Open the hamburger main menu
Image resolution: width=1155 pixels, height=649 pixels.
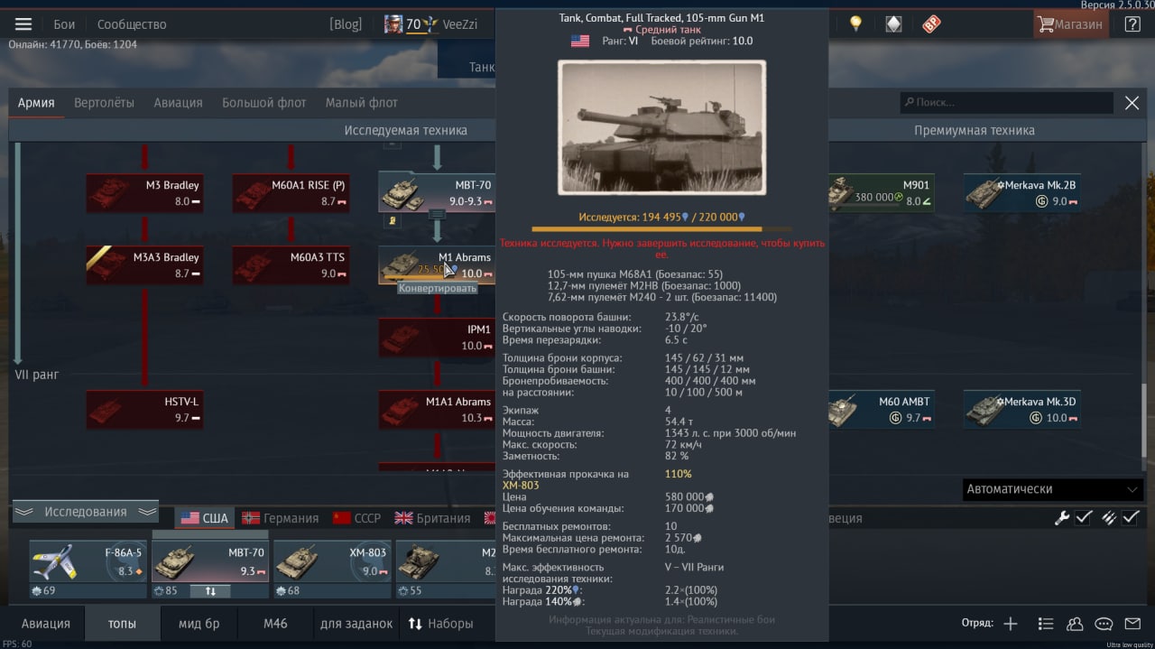pos(23,24)
